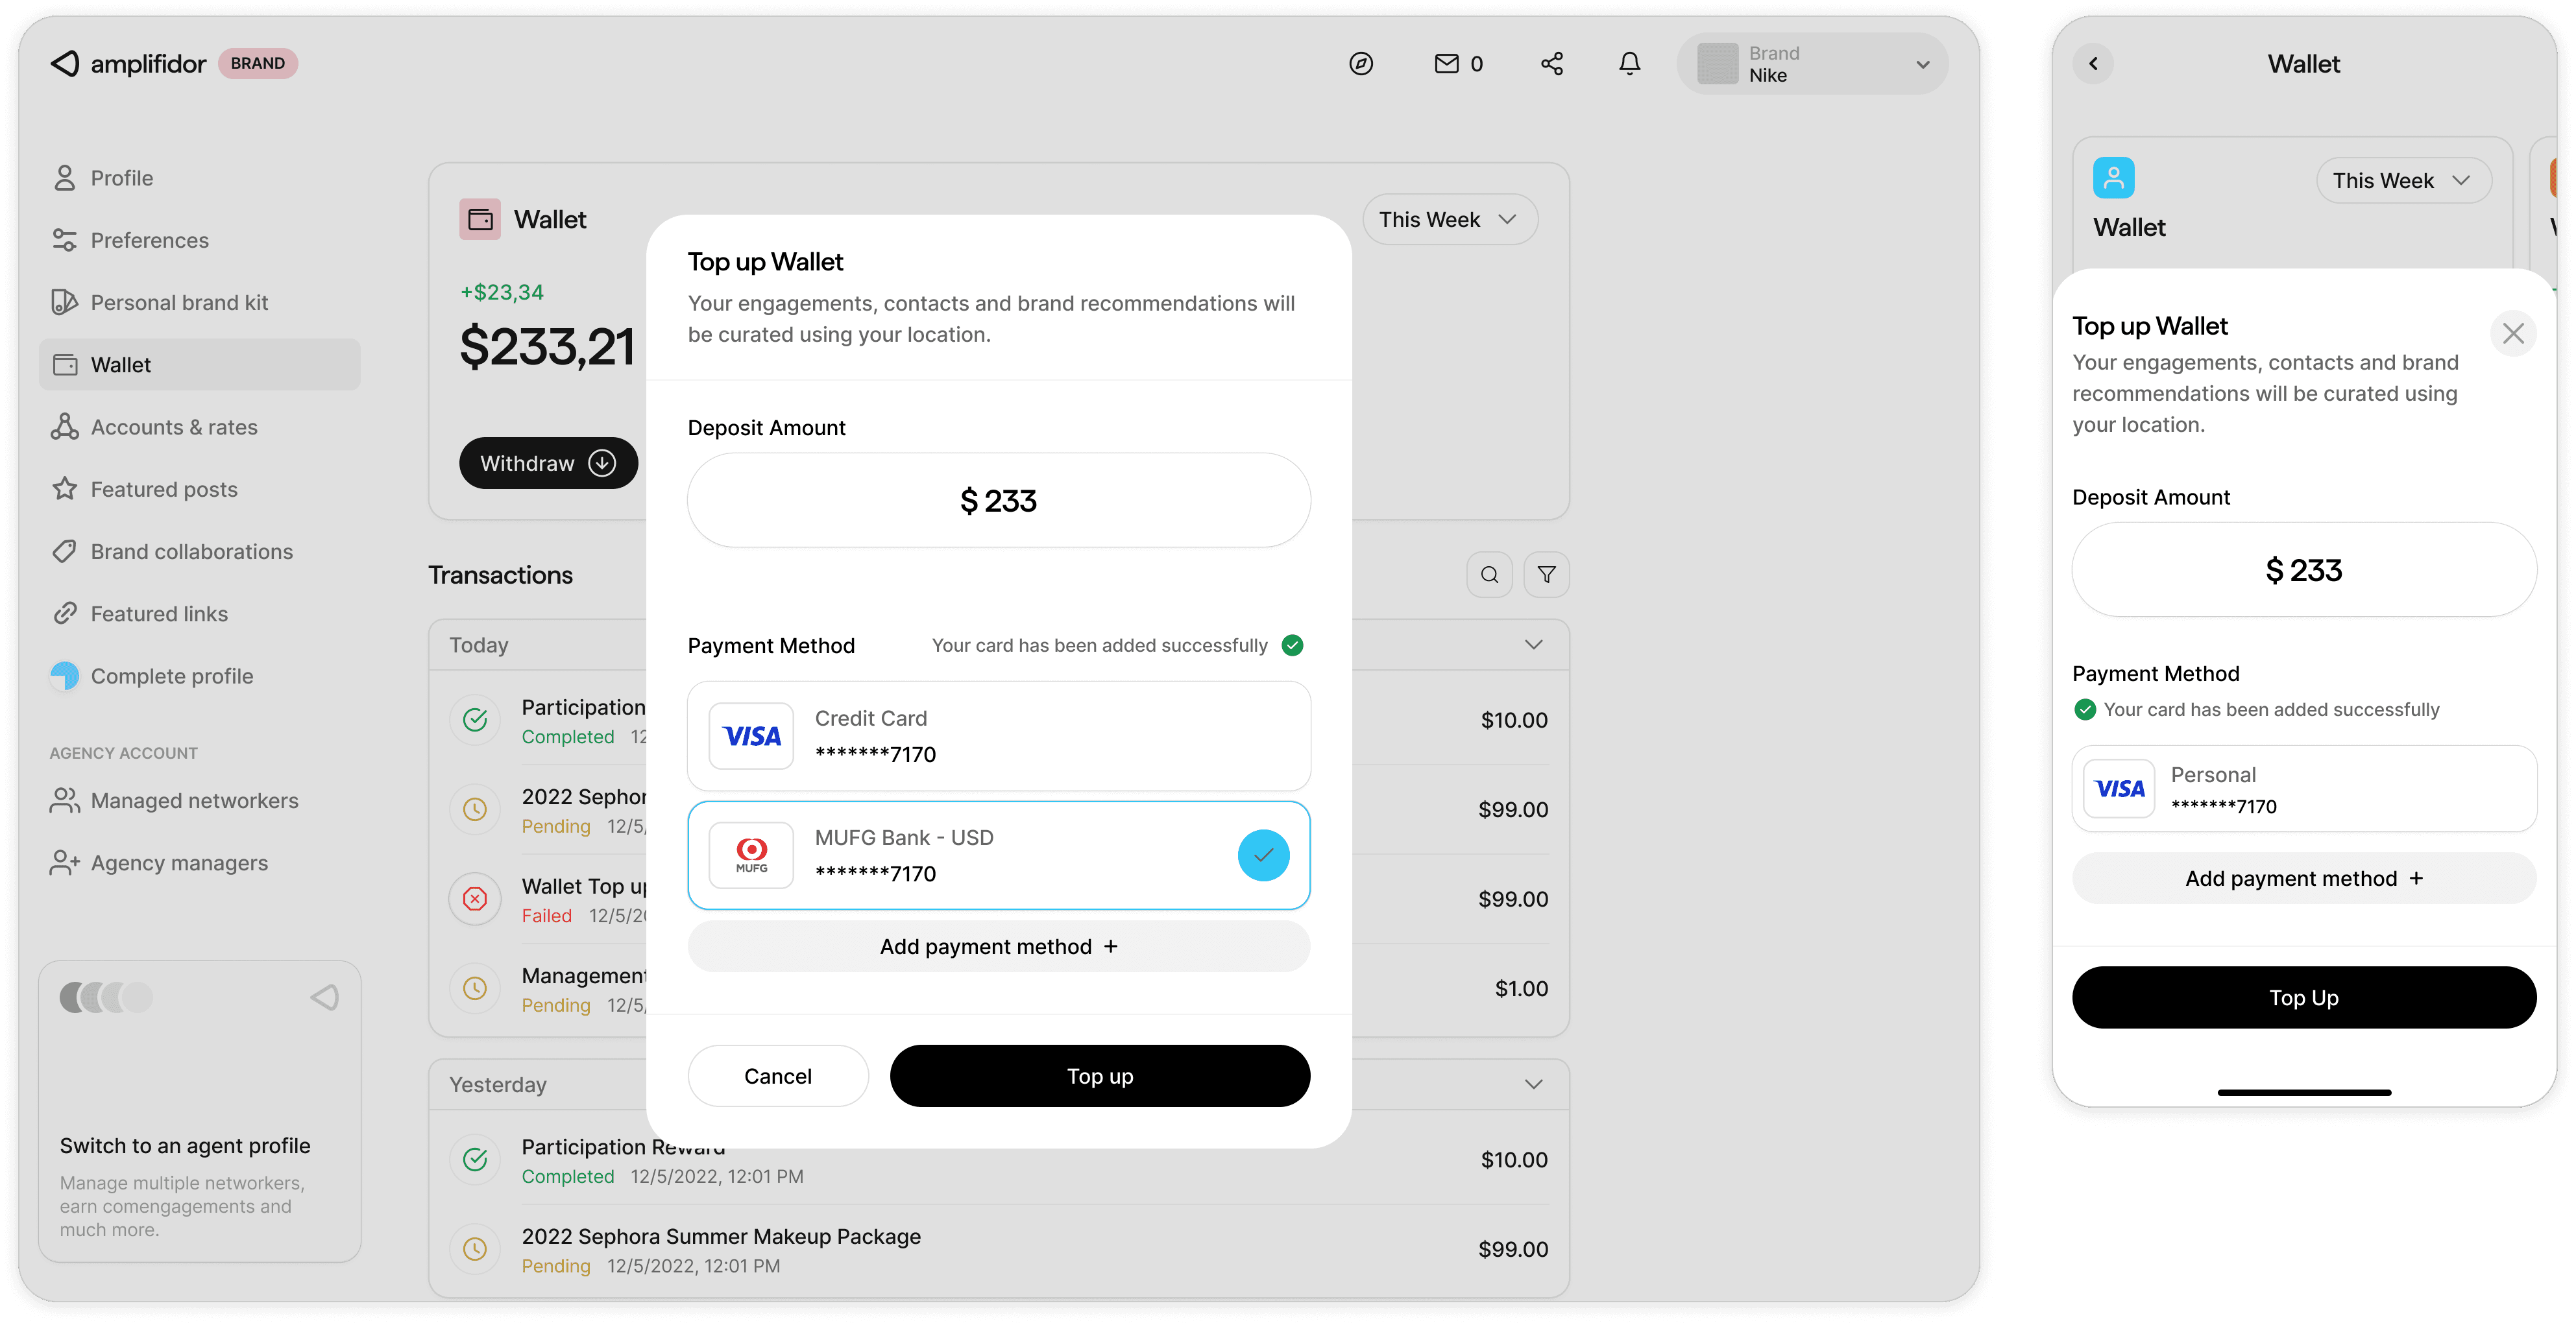
Task: Click the transactions search icon
Action: [1489, 575]
